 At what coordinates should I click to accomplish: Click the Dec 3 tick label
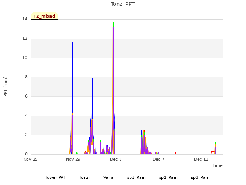point(116,159)
